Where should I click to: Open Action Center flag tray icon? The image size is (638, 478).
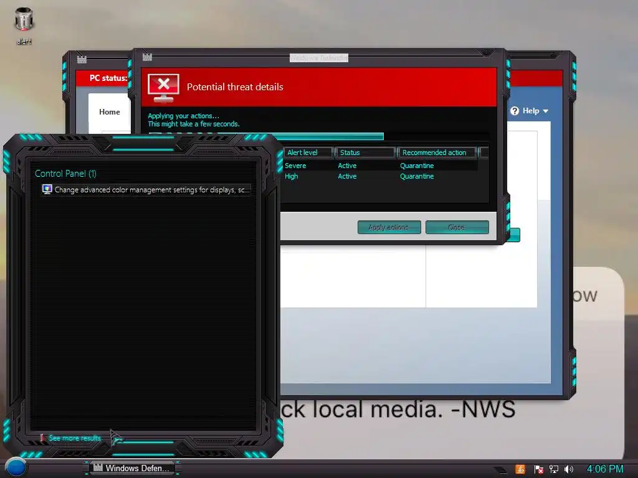click(539, 469)
